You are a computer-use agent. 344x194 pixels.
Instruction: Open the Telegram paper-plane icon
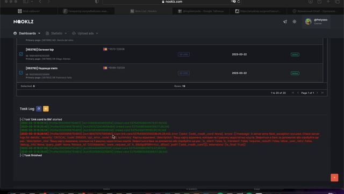(x=285, y=22)
